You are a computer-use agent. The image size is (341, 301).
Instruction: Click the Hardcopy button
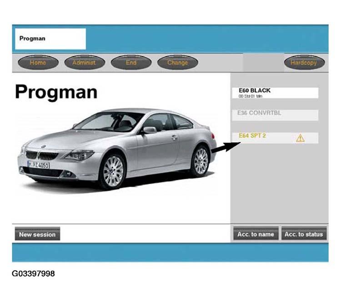coord(304,63)
